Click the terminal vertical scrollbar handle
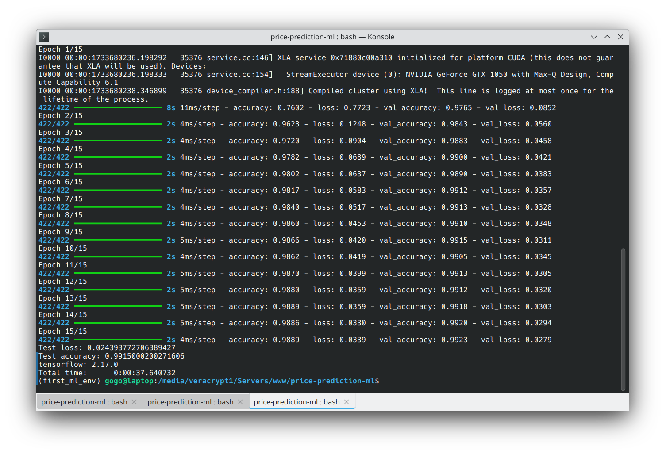666x454 pixels. [623, 319]
